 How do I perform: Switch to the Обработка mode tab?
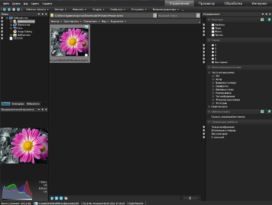233,3
